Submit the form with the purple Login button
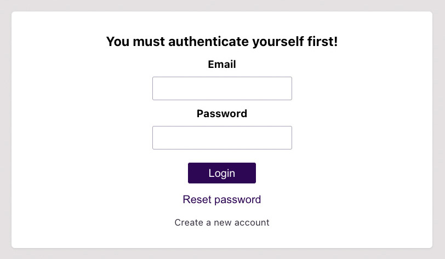445x259 pixels. (222, 173)
